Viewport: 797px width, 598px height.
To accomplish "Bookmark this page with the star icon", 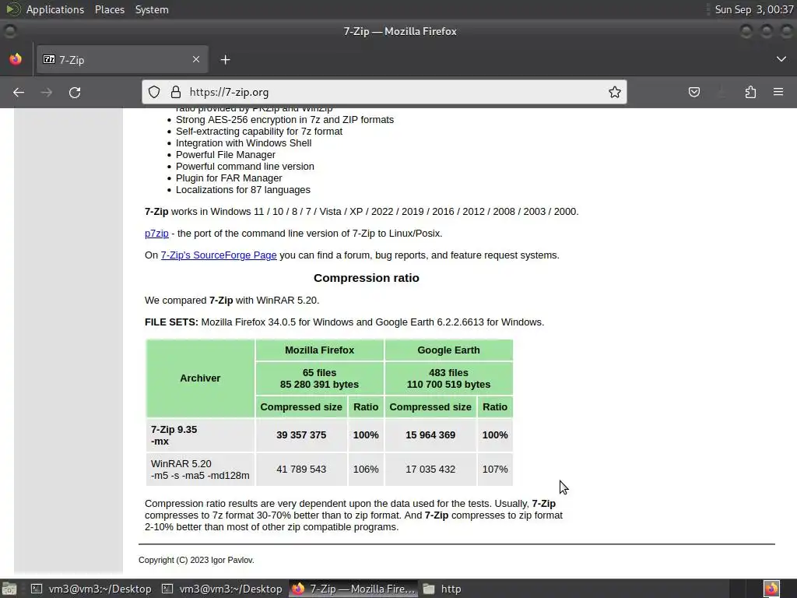I will 615,92.
